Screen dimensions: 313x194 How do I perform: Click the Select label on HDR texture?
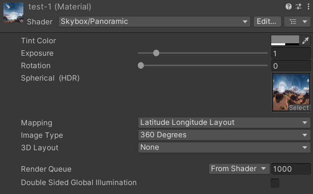(299, 108)
